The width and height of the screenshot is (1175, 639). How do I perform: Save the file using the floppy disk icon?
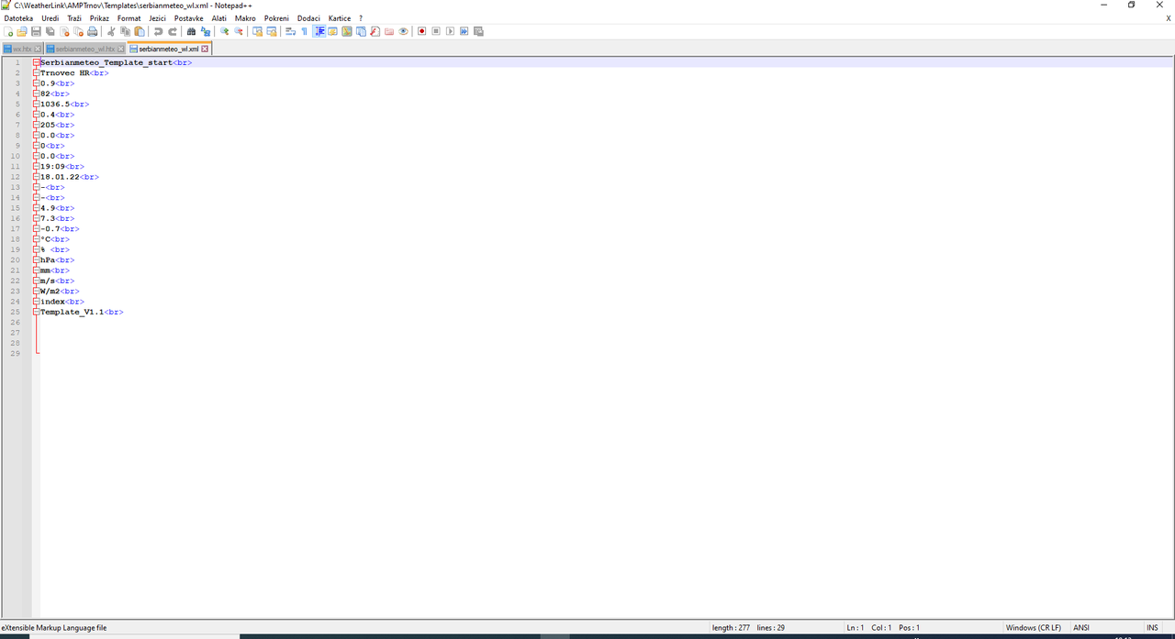pyautogui.click(x=36, y=31)
